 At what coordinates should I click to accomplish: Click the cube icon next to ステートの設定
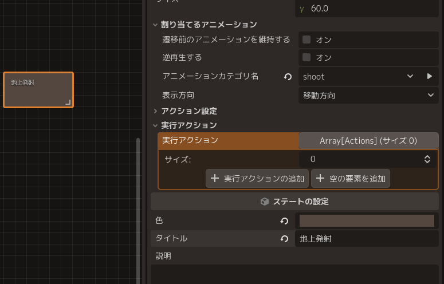click(265, 202)
